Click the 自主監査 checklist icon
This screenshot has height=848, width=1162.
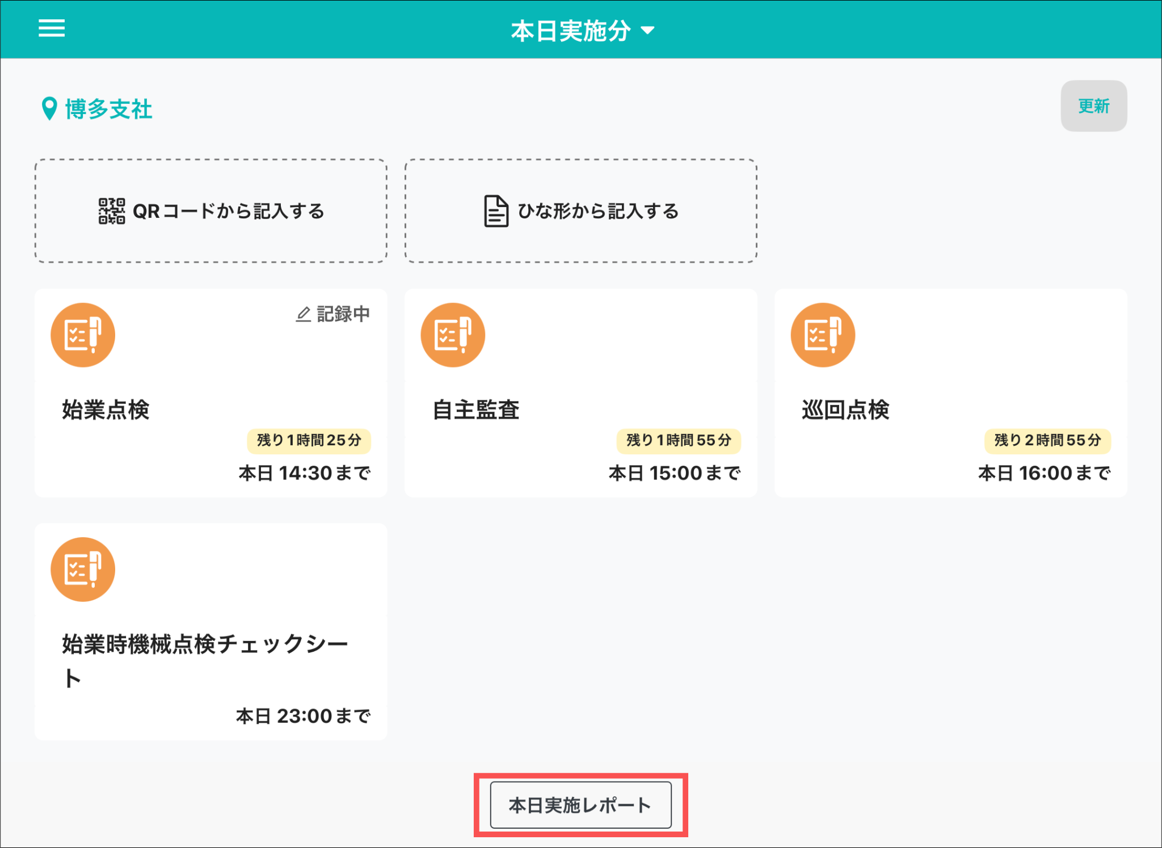pyautogui.click(x=453, y=335)
